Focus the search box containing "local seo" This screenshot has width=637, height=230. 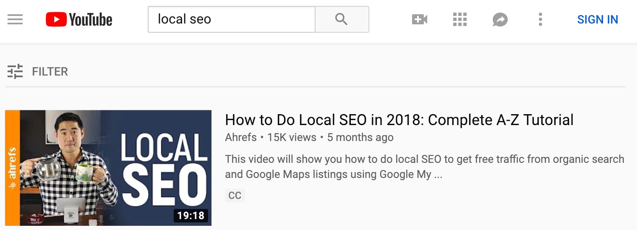[x=231, y=19]
